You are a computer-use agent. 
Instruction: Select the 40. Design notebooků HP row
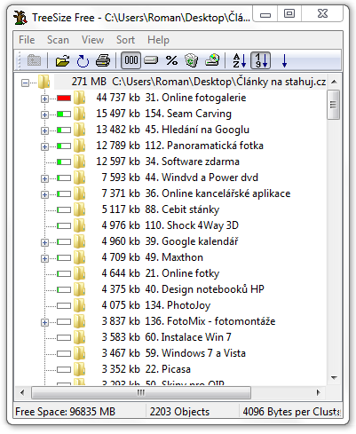(183, 289)
